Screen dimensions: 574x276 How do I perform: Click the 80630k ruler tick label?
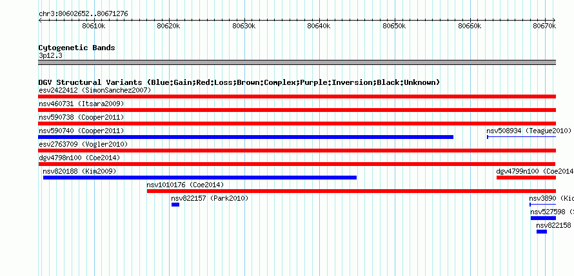(244, 26)
